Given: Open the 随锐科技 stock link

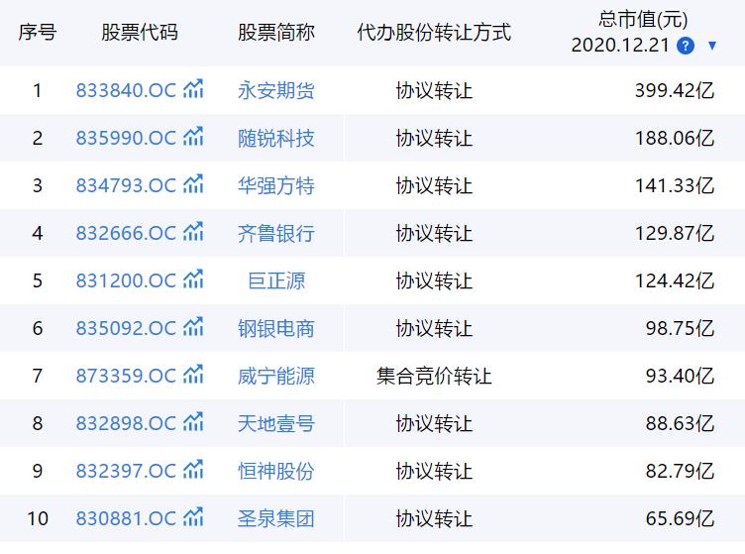Looking at the screenshot, I should [276, 138].
